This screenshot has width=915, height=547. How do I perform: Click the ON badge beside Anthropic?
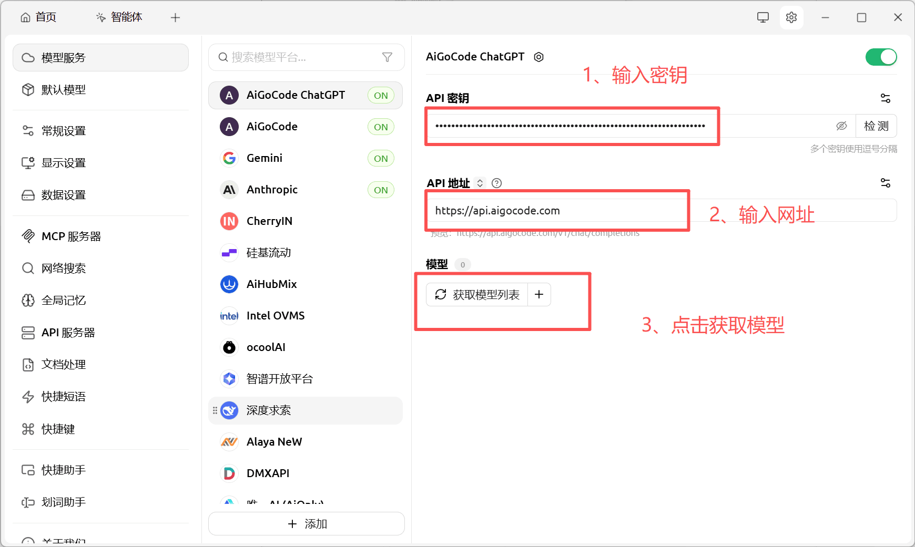pos(381,190)
